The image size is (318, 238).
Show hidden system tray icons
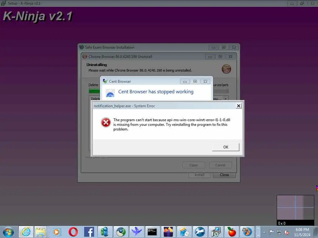[x=264, y=232]
